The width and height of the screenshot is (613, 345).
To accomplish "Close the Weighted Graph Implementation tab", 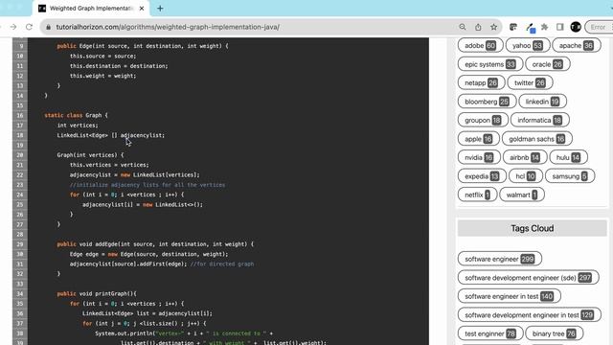I will click(x=142, y=9).
